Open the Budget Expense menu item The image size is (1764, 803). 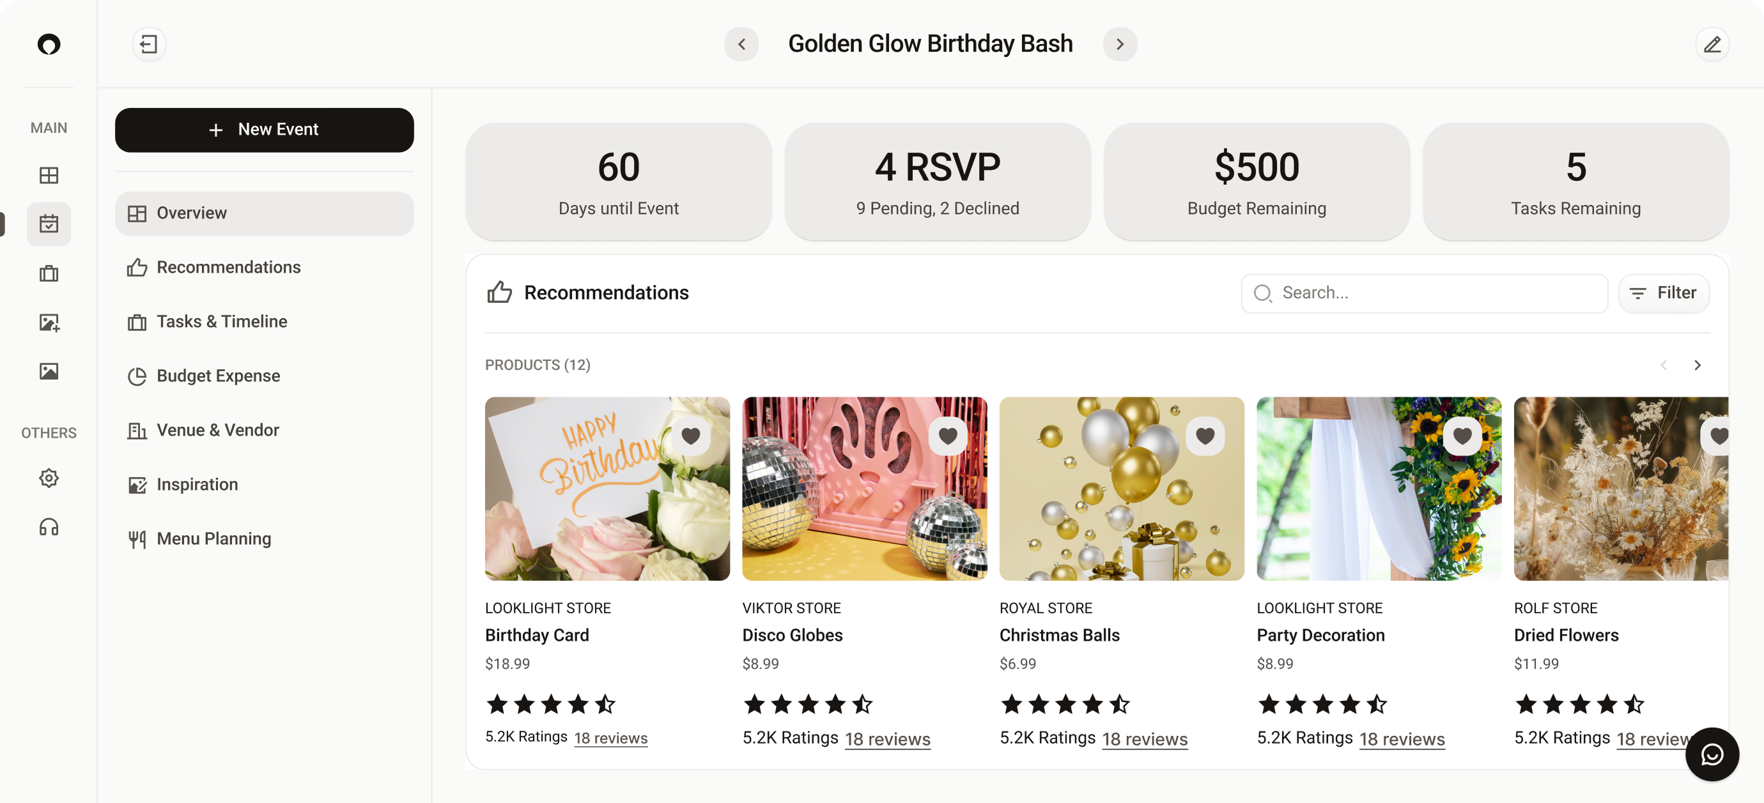coord(218,376)
